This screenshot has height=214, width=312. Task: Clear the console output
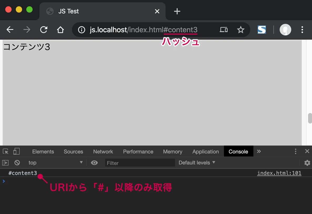click(x=17, y=163)
